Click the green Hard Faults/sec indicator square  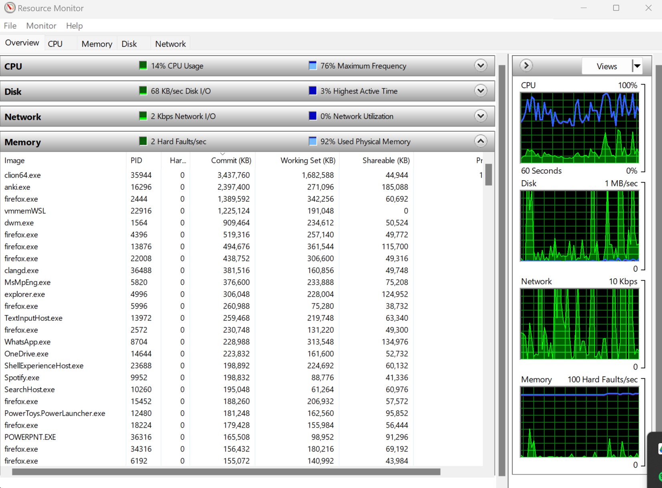point(143,141)
